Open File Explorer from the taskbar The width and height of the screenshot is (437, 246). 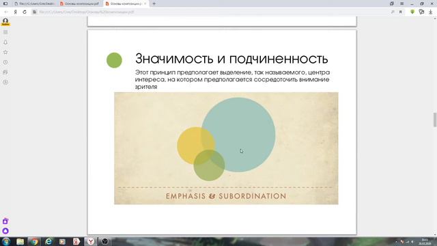pyautogui.click(x=20, y=241)
